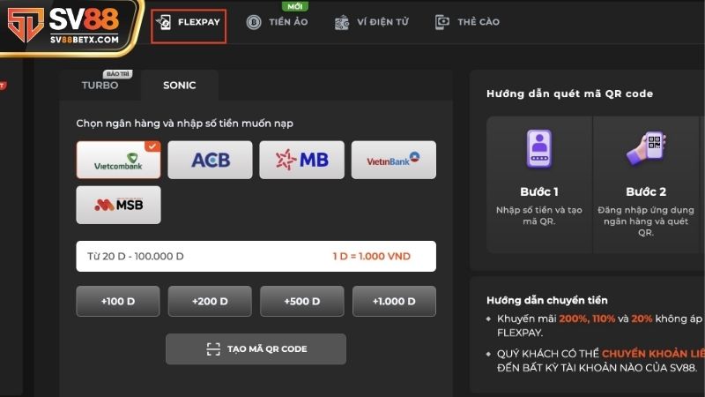
Task: Click the orange checkmark on Vietcombank
Action: (152, 146)
